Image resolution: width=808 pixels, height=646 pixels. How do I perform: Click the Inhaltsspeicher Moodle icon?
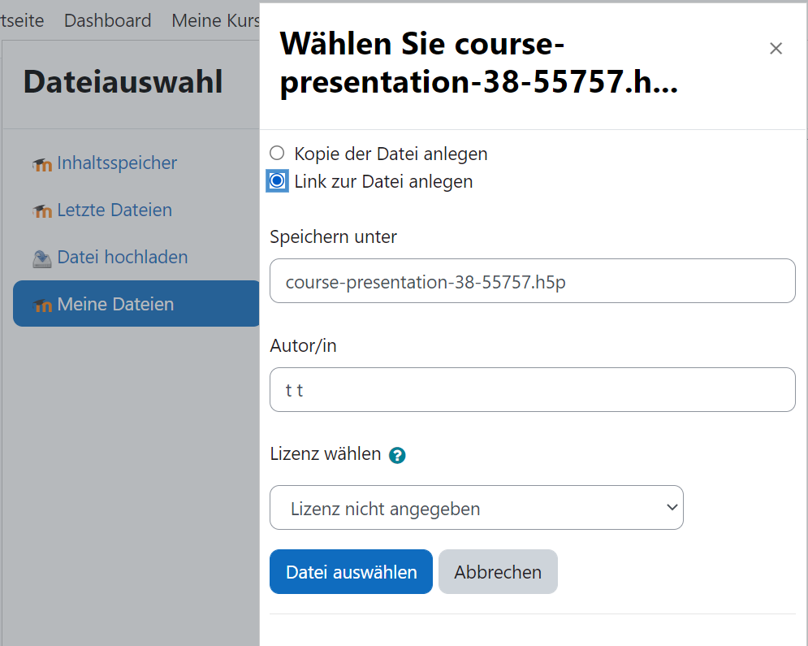[42, 164]
